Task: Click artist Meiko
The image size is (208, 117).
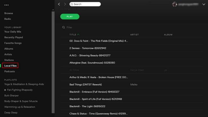Action: (134, 84)
